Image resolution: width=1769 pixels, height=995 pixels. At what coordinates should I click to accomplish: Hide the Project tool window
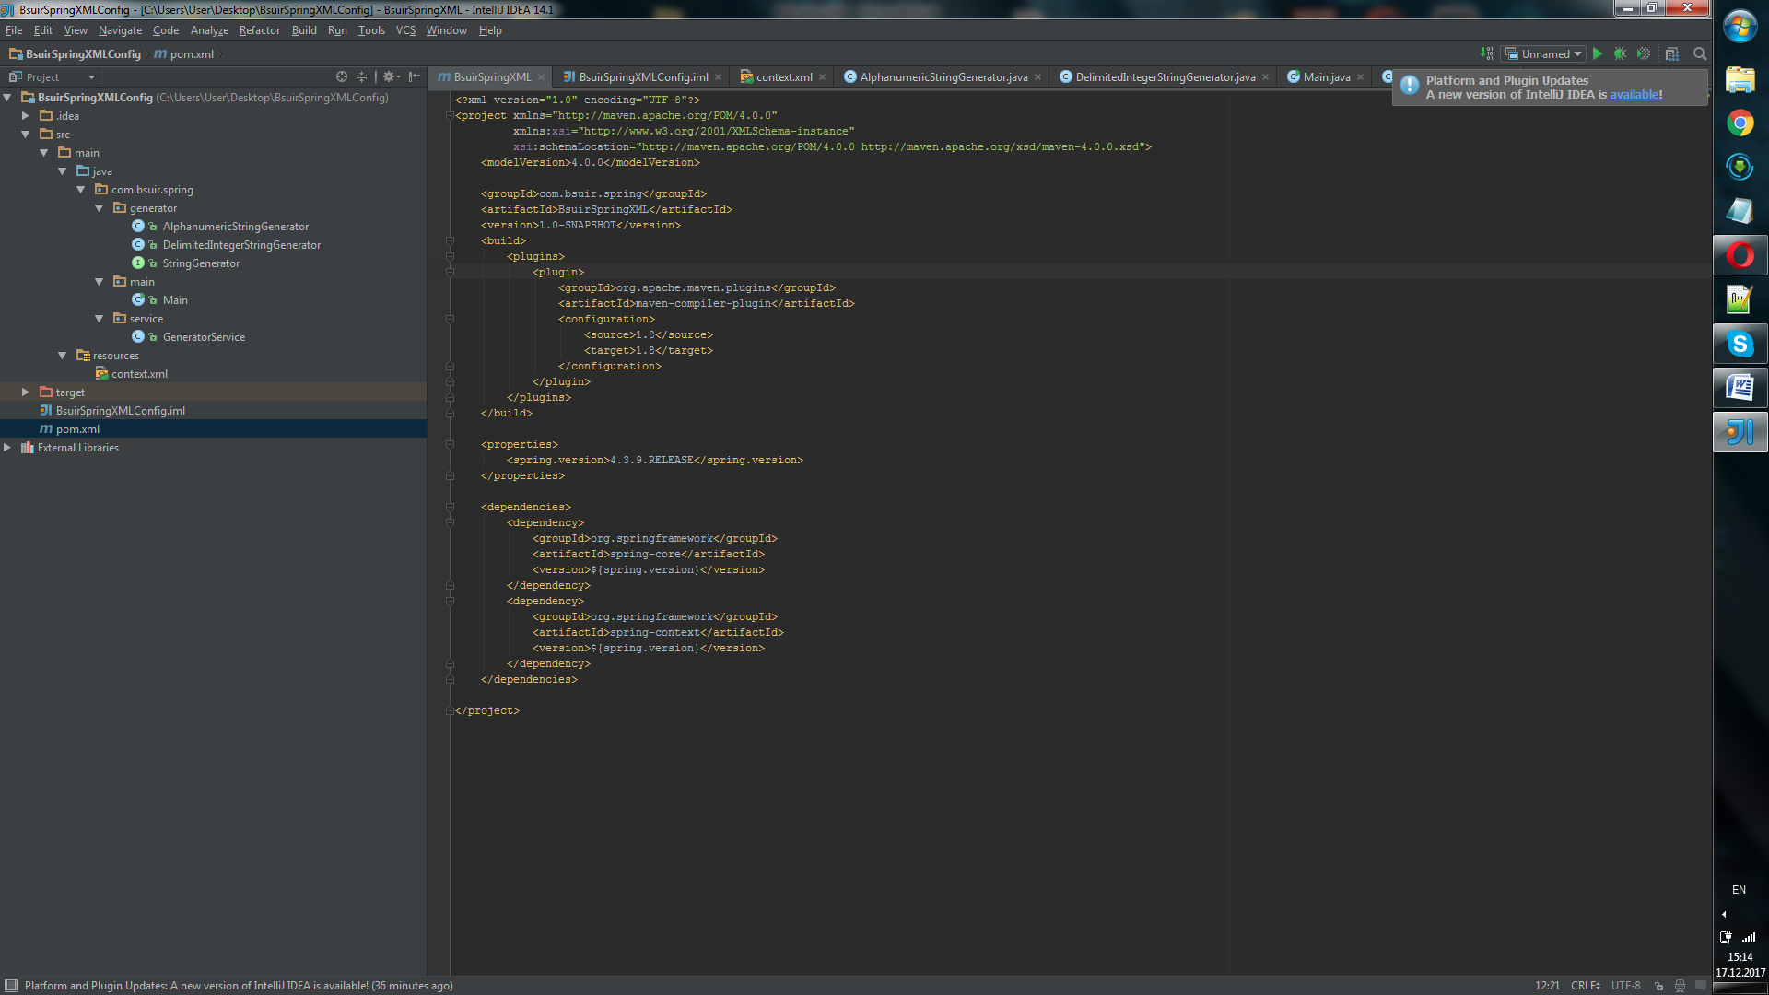[415, 76]
